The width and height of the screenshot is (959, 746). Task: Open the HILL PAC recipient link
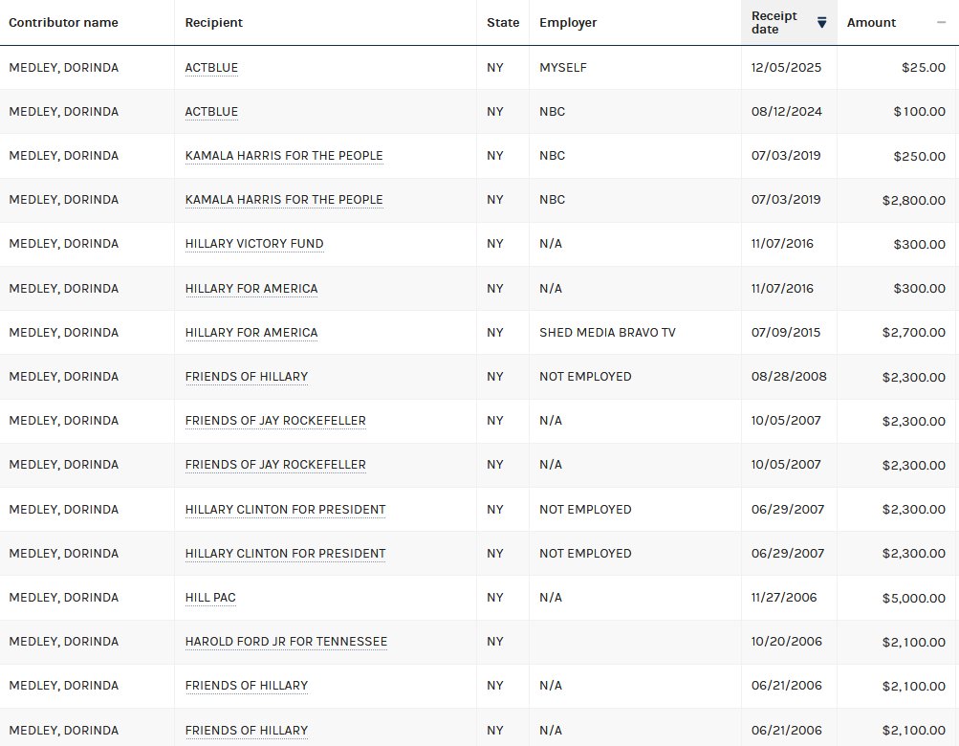click(x=210, y=598)
